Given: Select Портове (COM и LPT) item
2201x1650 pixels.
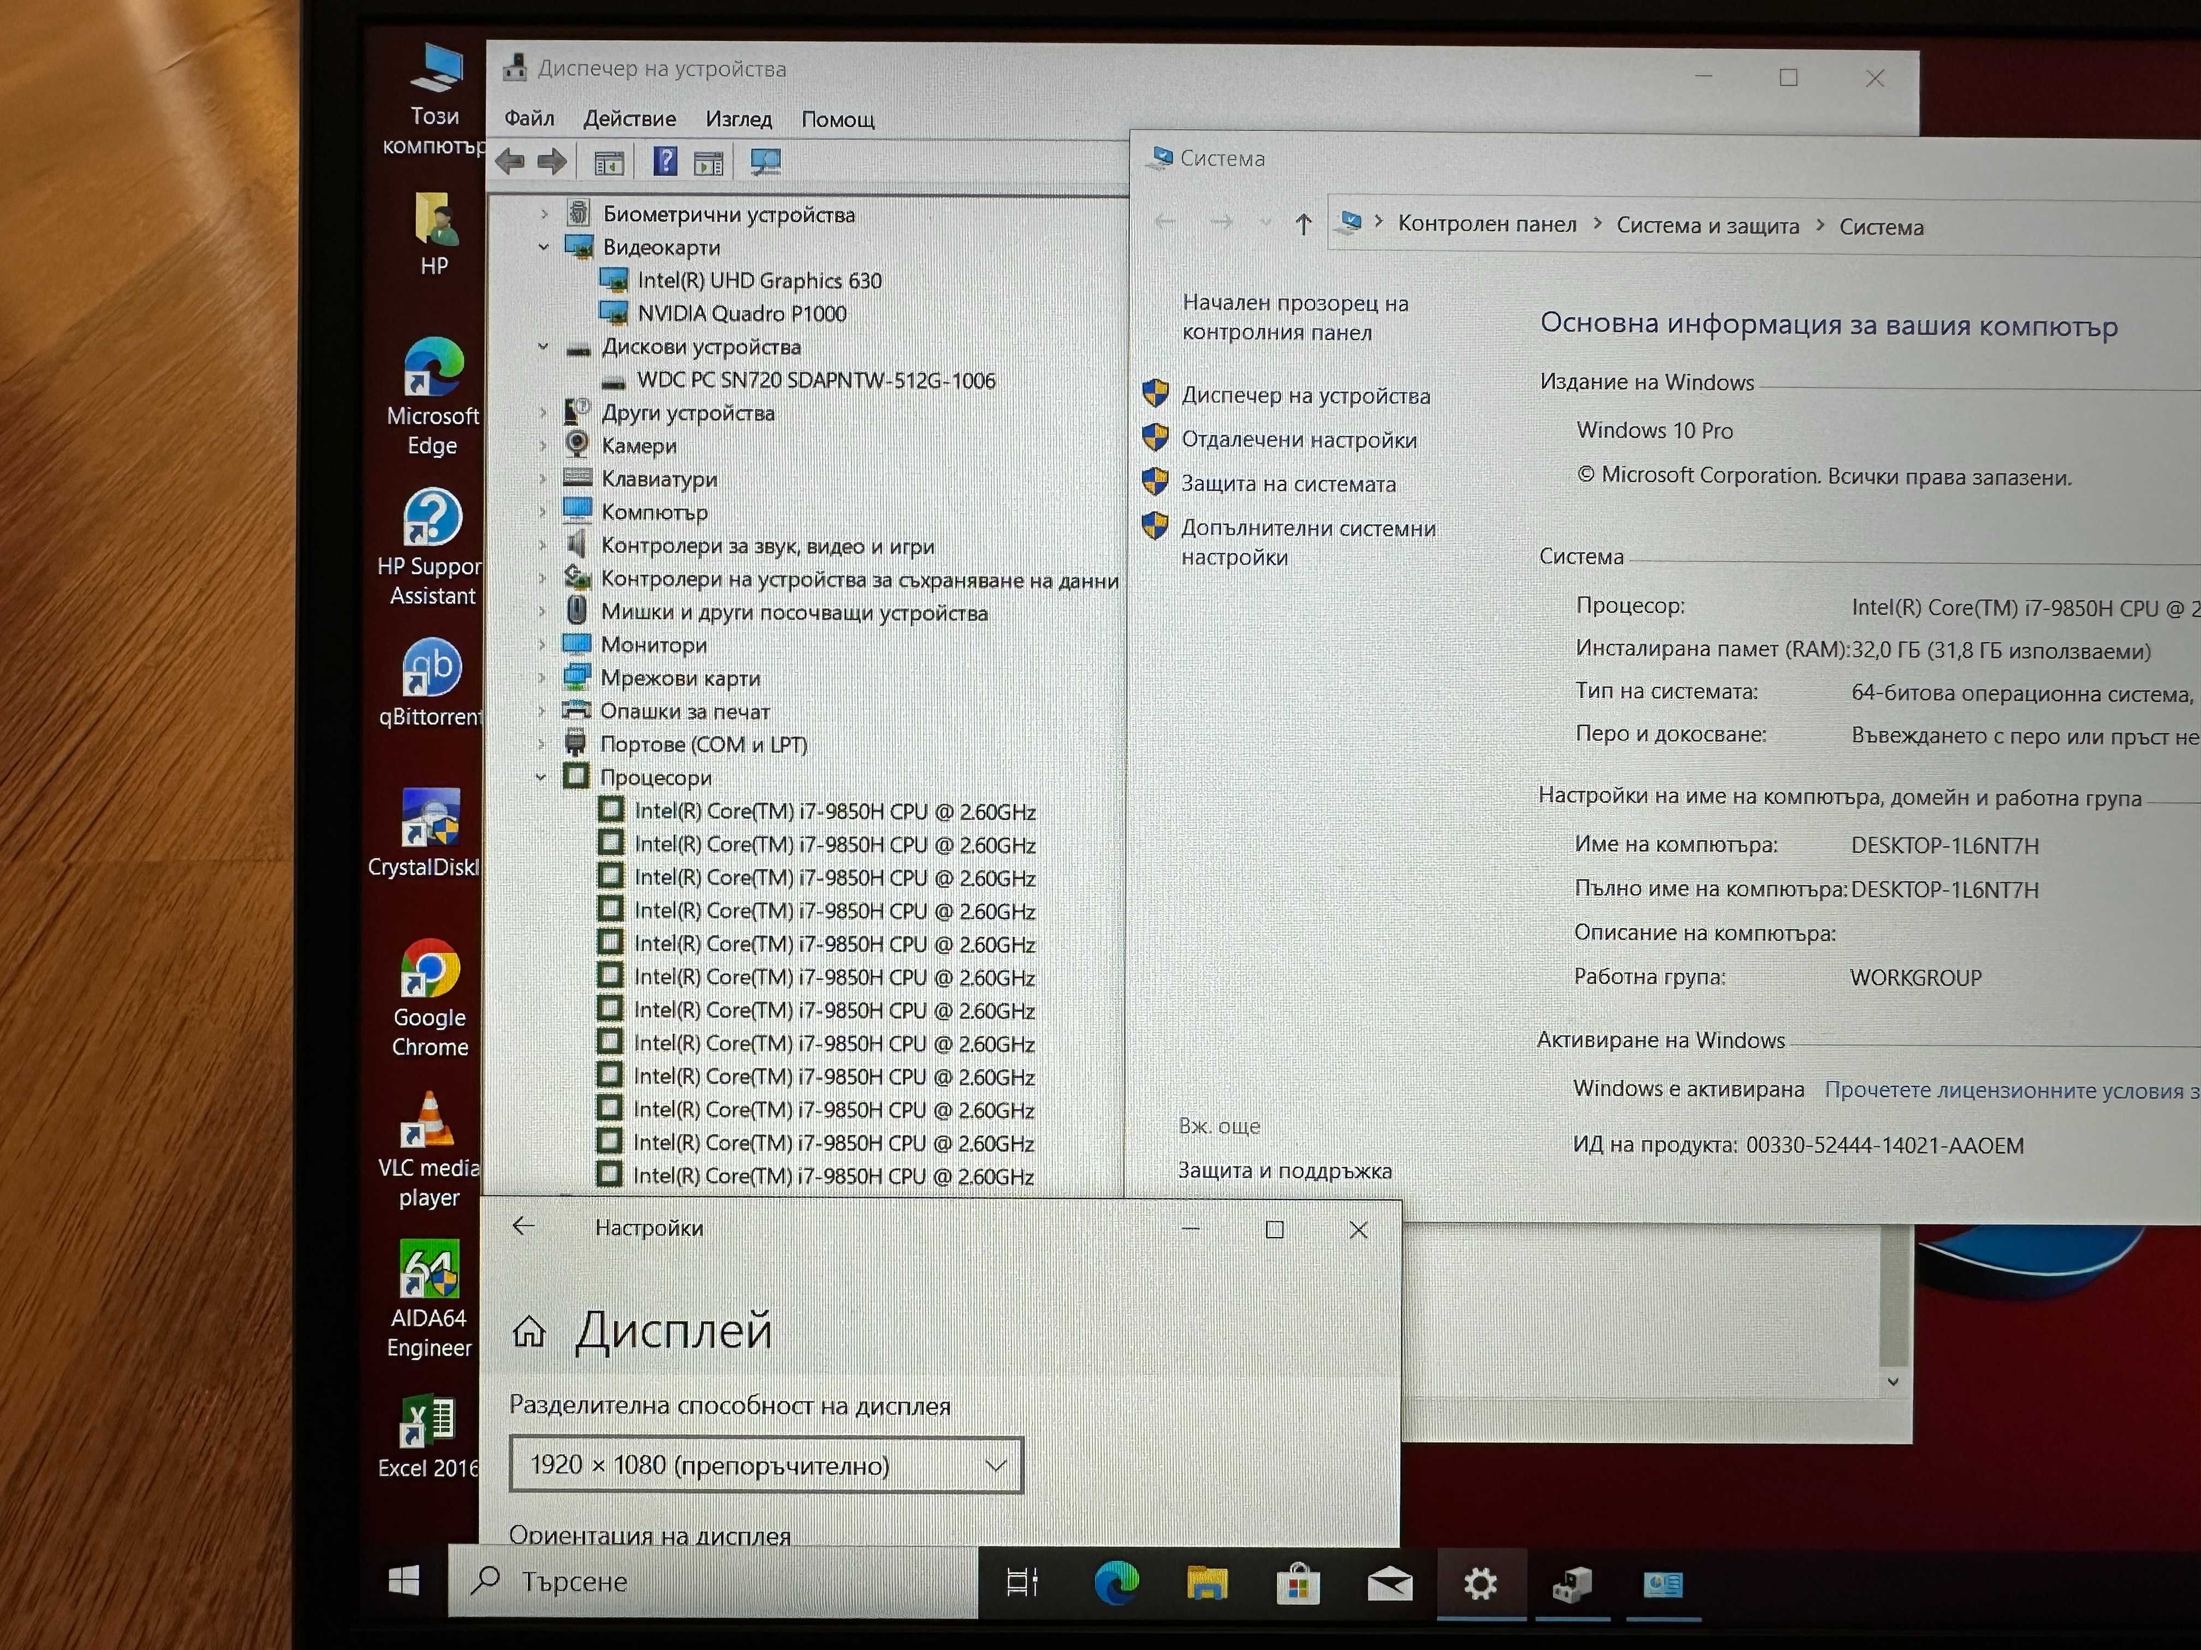Looking at the screenshot, I should 704,744.
